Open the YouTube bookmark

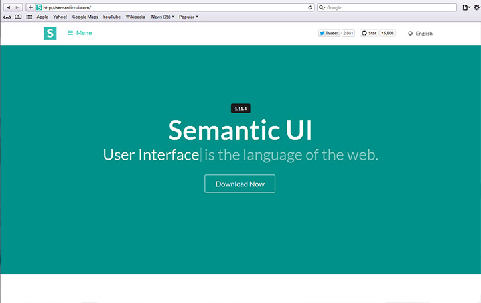[x=111, y=17]
